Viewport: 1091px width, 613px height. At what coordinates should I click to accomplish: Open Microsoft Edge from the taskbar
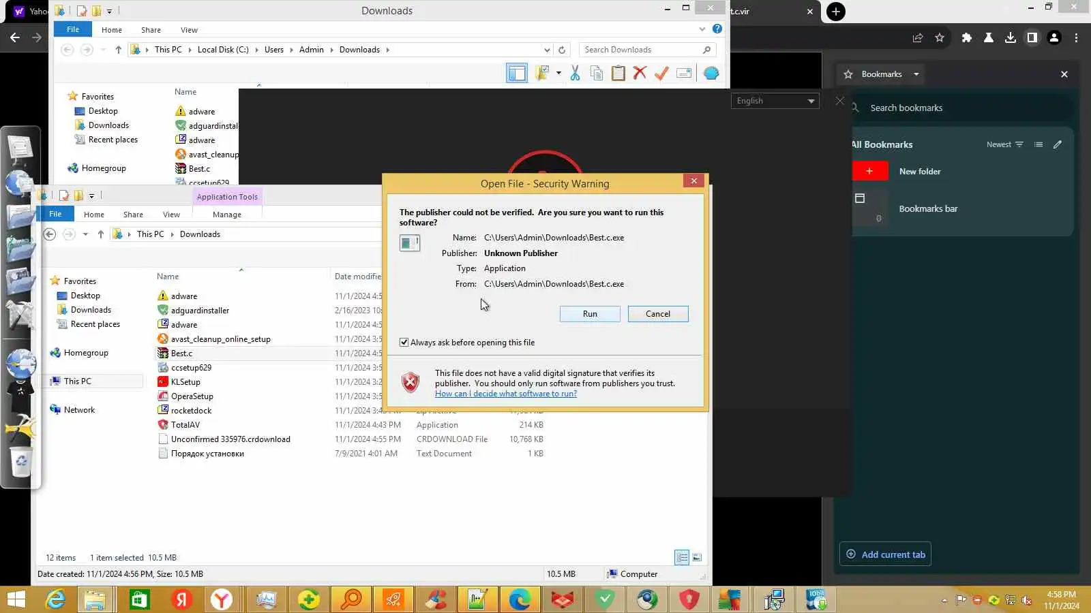(520, 599)
